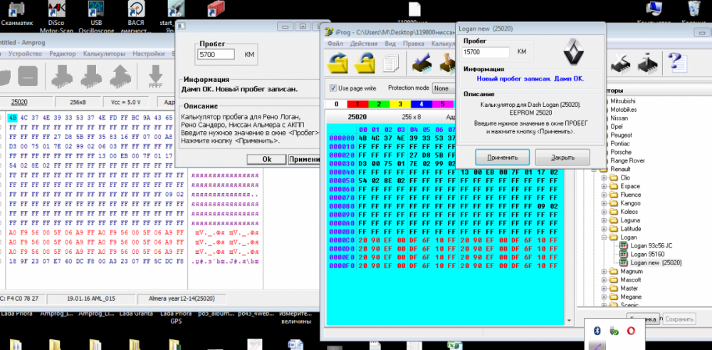Click the chip info icon in iProg toolbar
The height and width of the screenshot is (350, 712).
tap(648, 63)
